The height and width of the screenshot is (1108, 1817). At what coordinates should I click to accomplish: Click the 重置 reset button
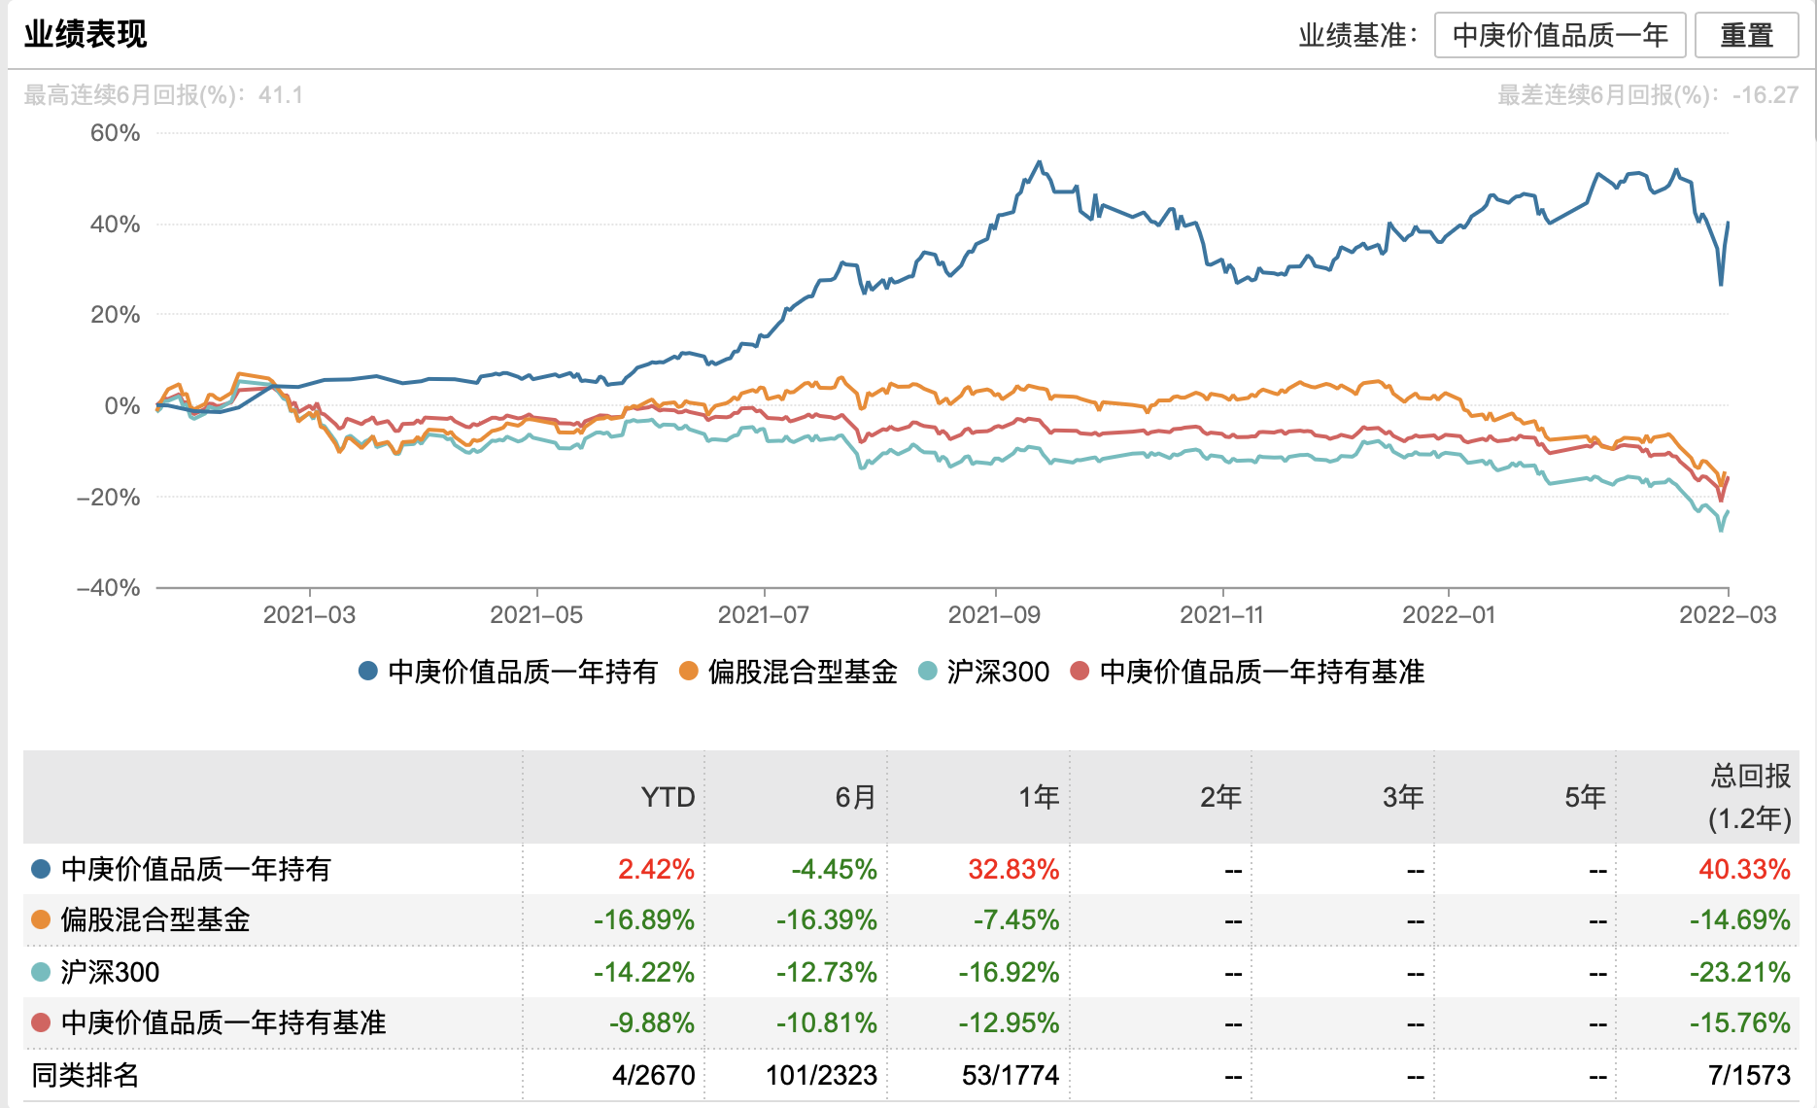tap(1746, 36)
